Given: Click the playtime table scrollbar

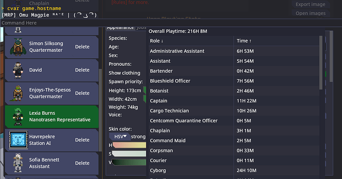Looking at the screenshot, I should 321,63.
